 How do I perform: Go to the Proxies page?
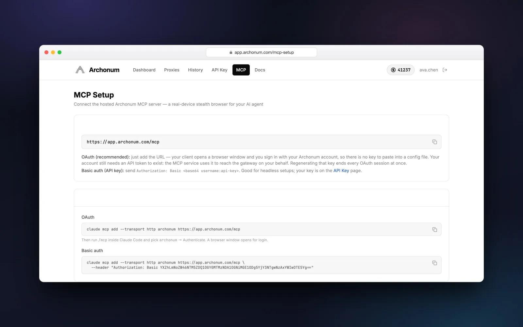[172, 70]
